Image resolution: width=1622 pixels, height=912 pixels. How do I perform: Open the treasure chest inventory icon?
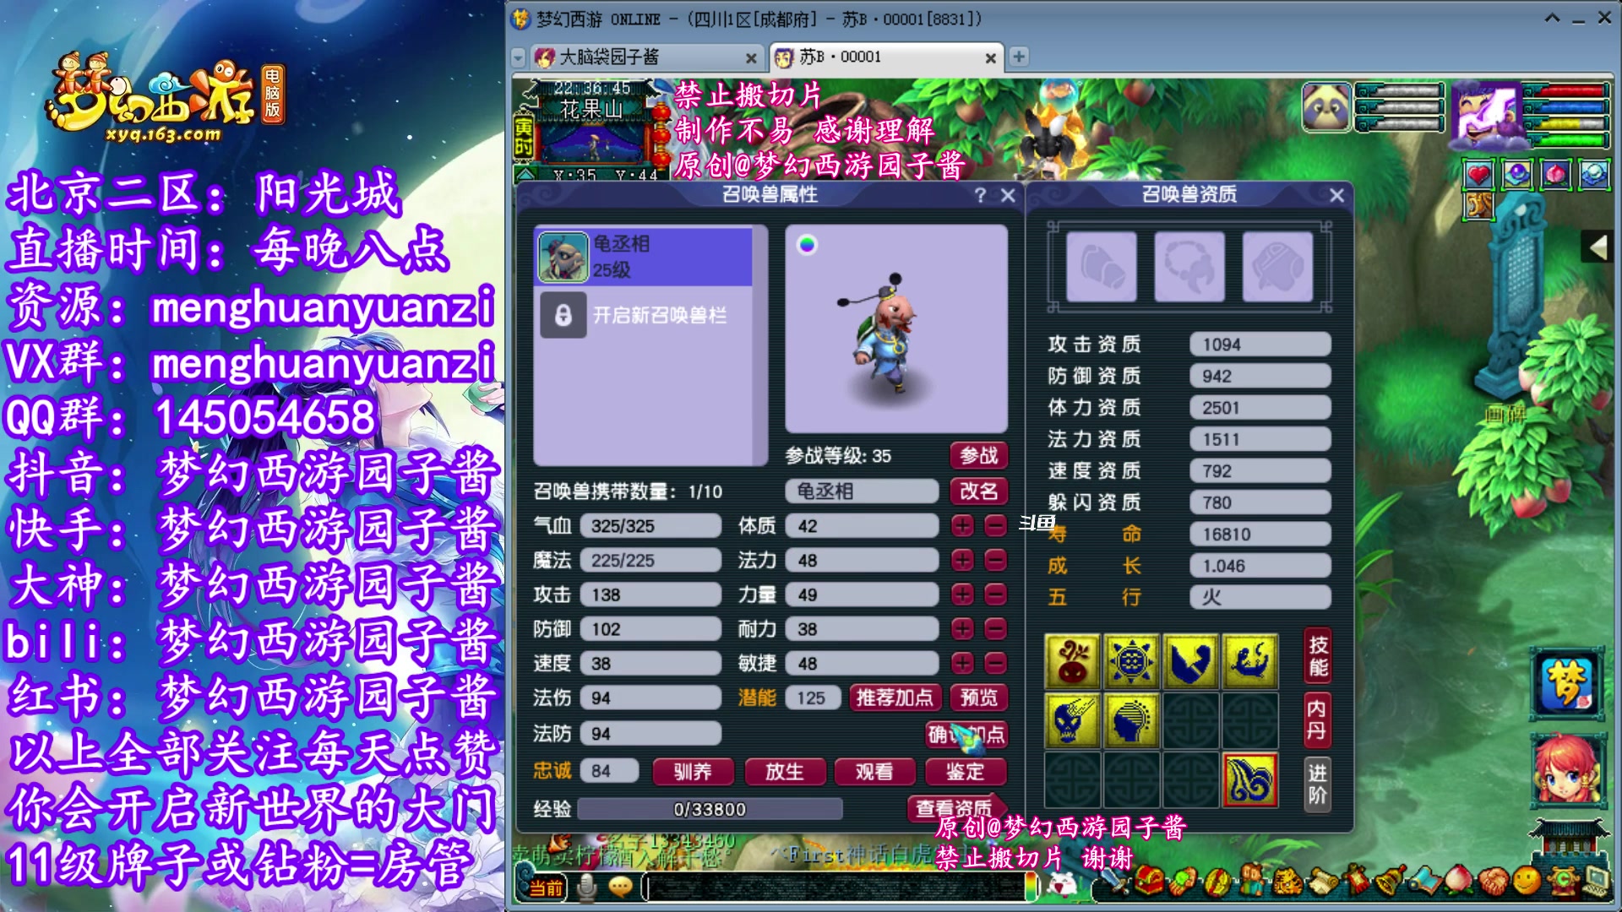pos(1150,881)
